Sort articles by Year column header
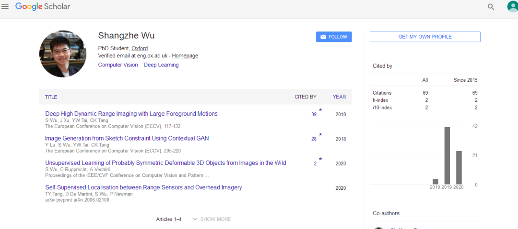The width and height of the screenshot is (518, 229). point(339,97)
